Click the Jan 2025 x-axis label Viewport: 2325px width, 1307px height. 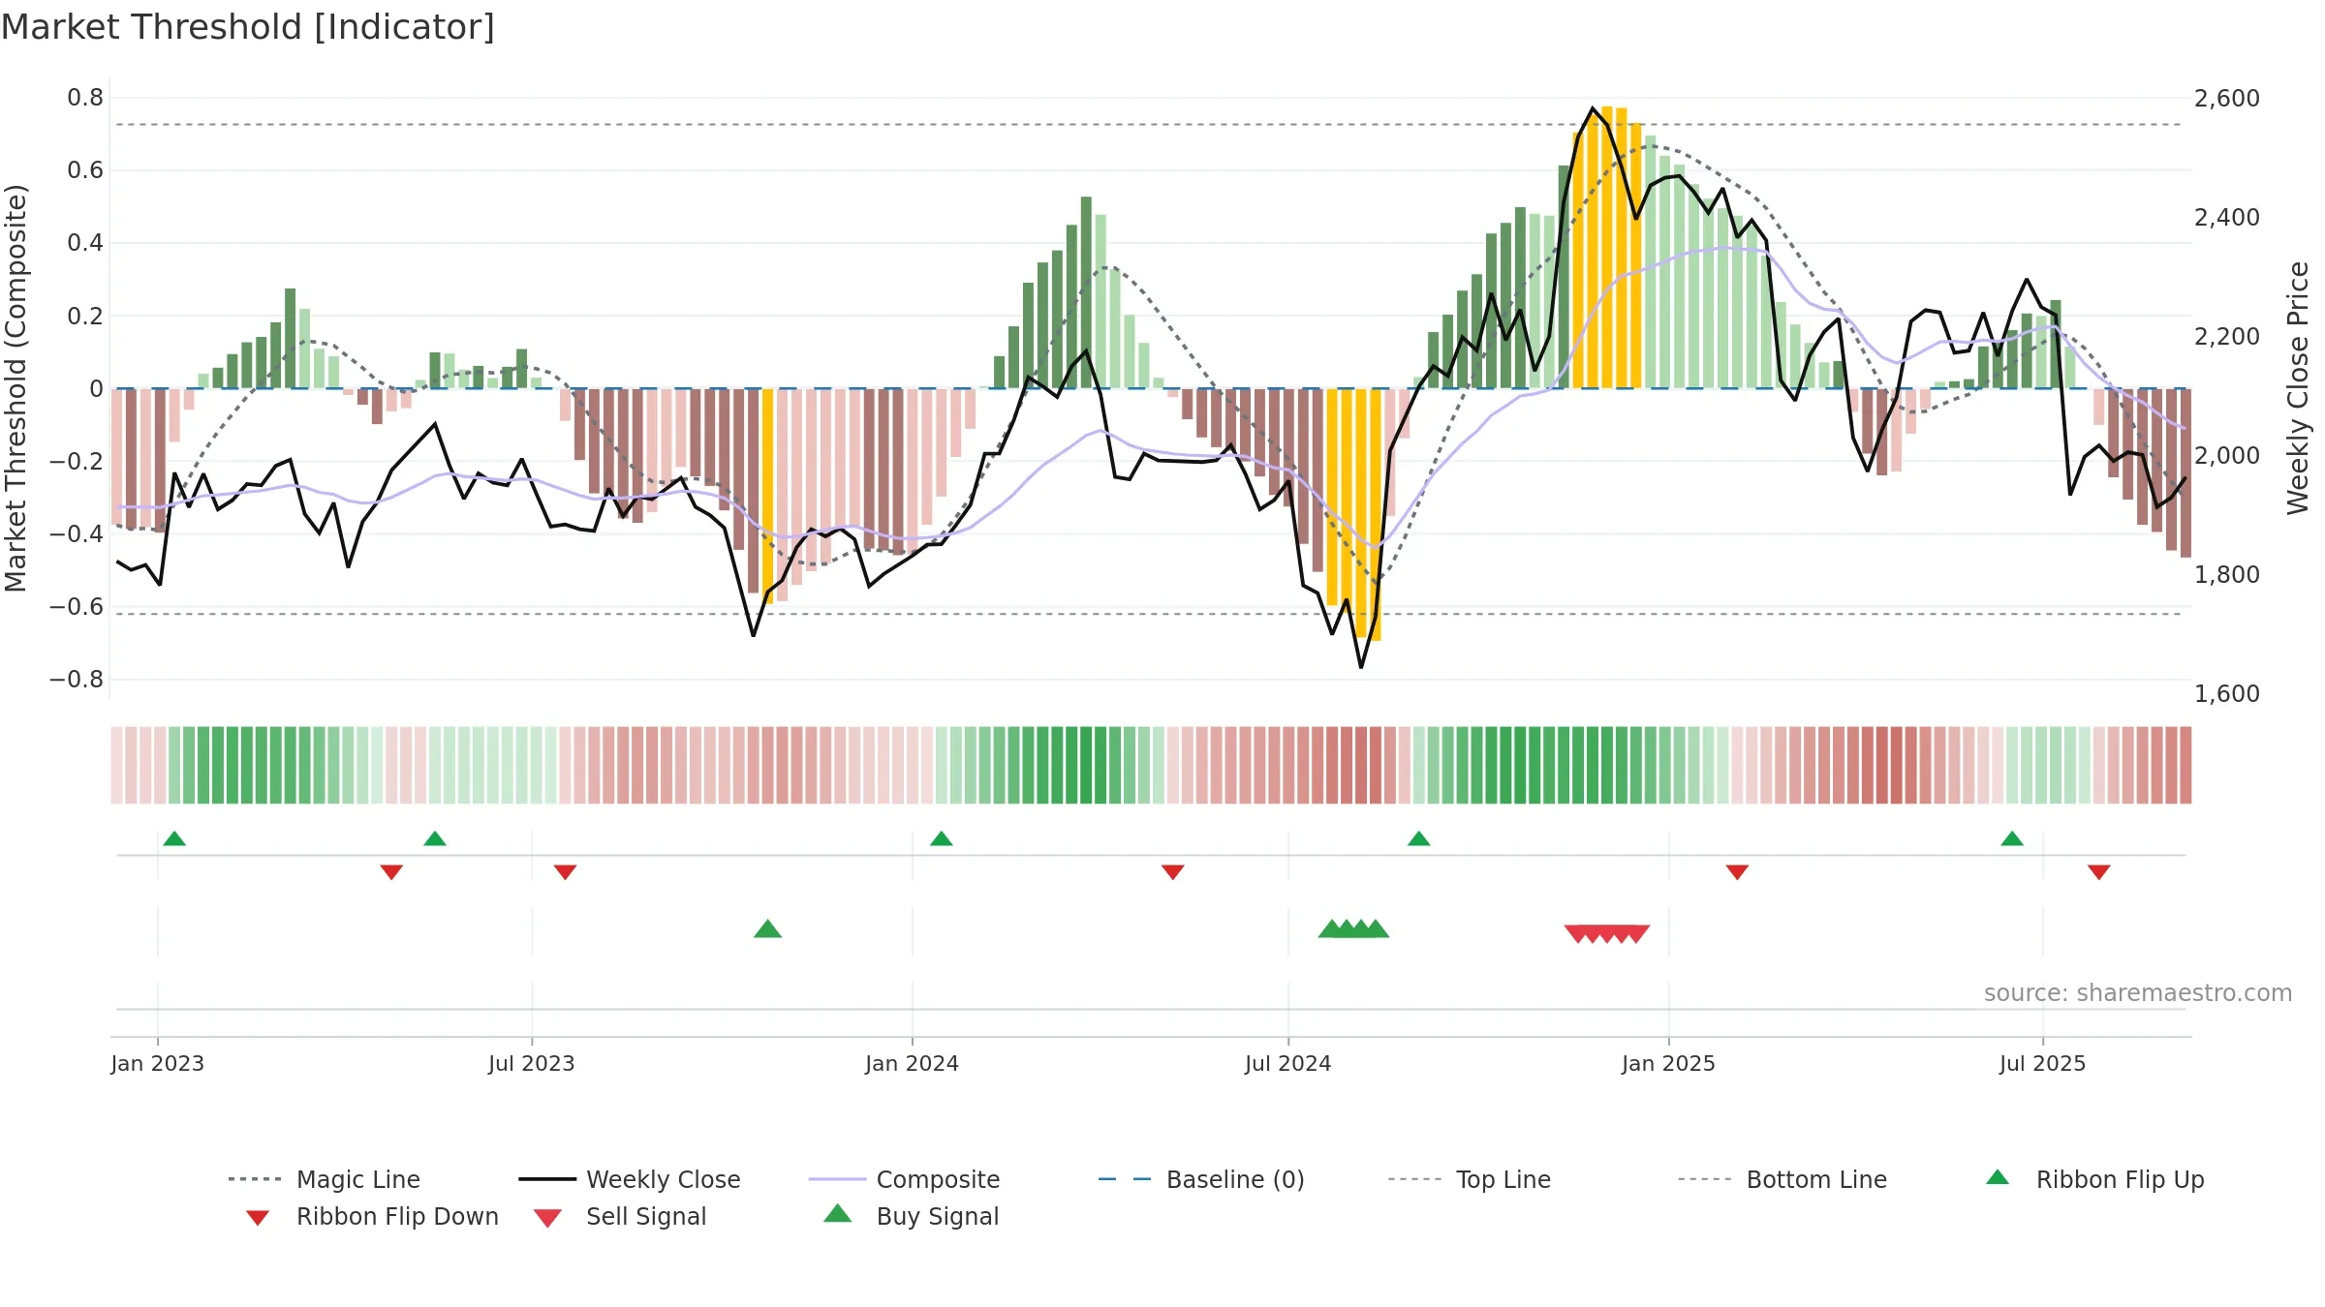coord(1669,1063)
